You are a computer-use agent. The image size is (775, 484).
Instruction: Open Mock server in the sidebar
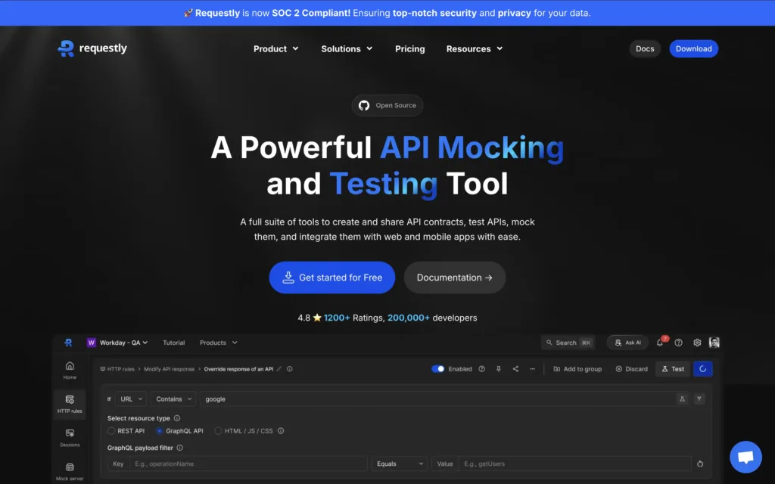pyautogui.click(x=70, y=471)
